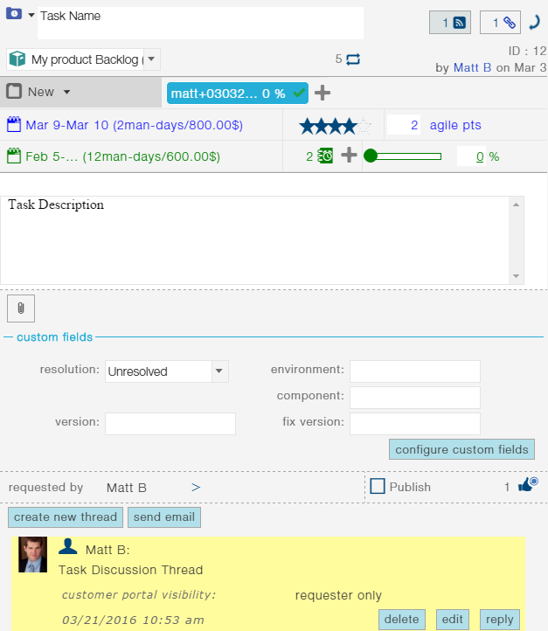The height and width of the screenshot is (631, 548).
Task: Delete the Task Discussion Thread
Action: 401,620
